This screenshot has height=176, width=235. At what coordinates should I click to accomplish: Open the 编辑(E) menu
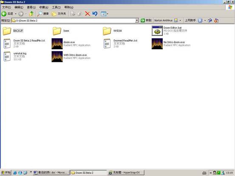[19, 7]
